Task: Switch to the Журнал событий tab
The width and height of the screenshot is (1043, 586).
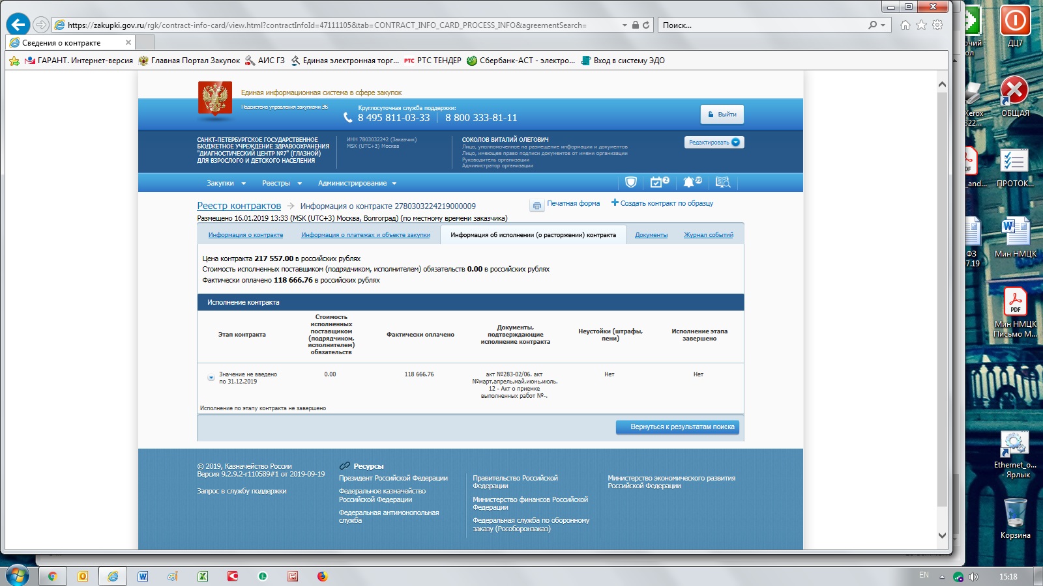Action: pyautogui.click(x=709, y=235)
